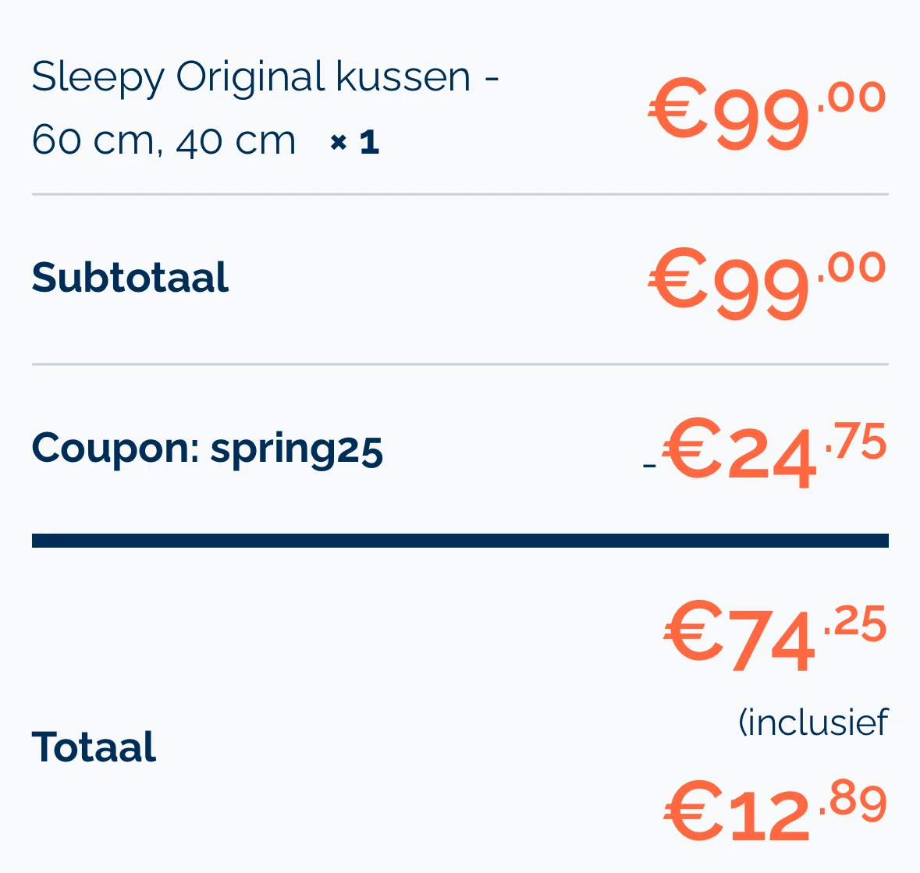Click the Coupon: spring25 label
920x873 pixels.
click(x=207, y=449)
